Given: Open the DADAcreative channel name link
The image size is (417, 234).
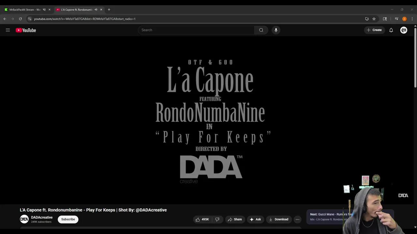Looking at the screenshot, I should (x=42, y=217).
